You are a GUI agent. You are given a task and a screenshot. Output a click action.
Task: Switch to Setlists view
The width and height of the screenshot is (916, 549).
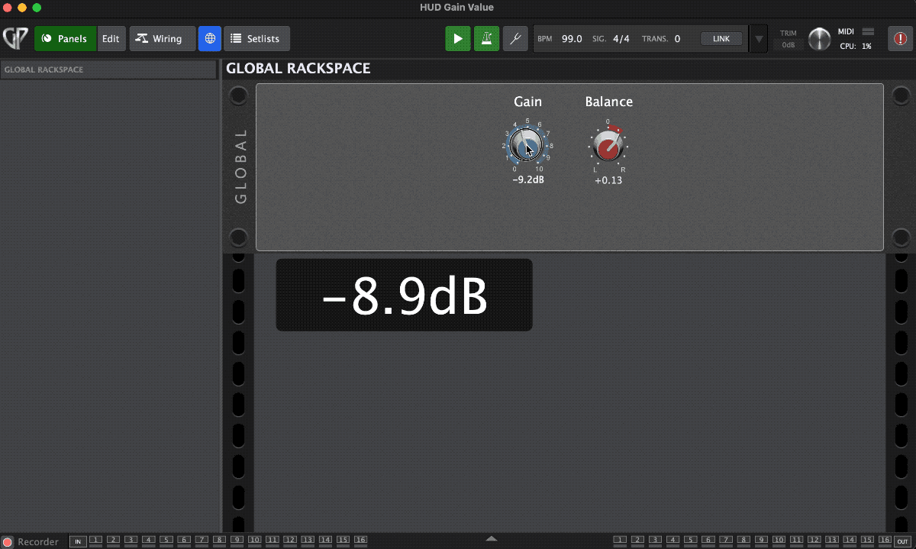pos(256,38)
